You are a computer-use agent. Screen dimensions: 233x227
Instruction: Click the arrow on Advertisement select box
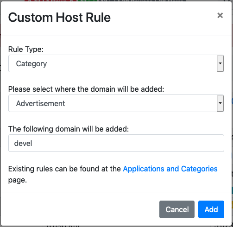point(220,103)
